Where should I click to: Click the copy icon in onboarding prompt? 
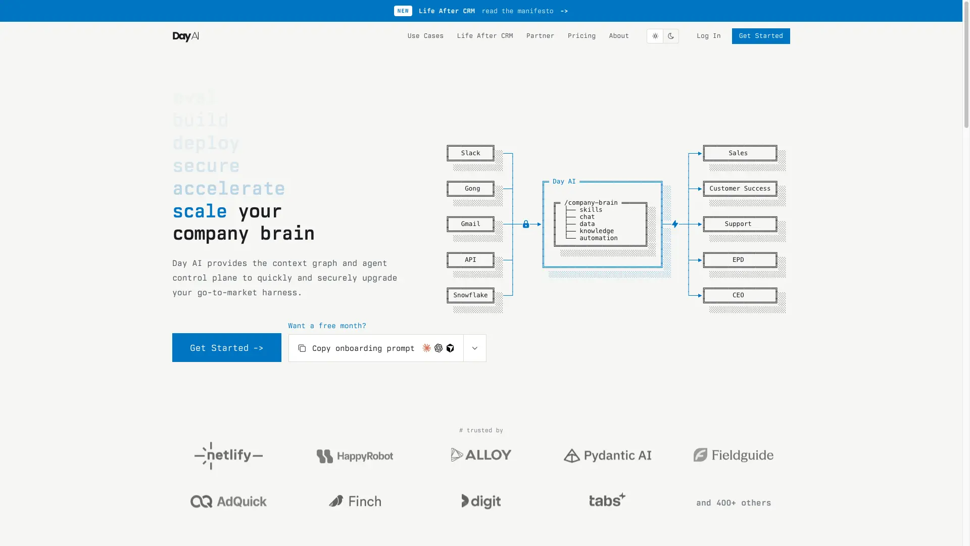(302, 348)
